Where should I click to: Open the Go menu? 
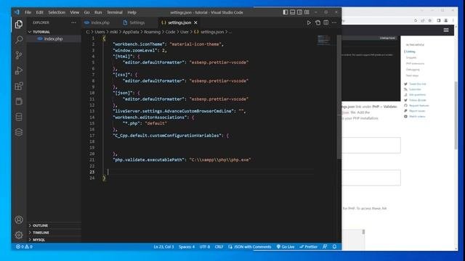coord(86,12)
